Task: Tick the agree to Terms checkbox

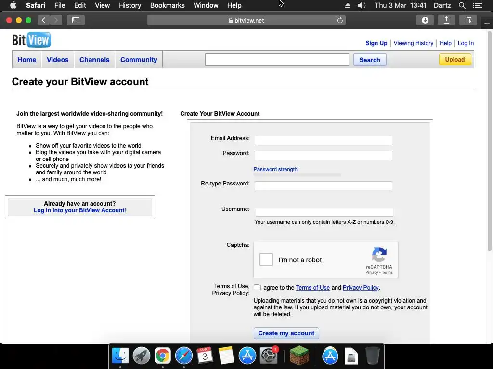Action: (x=257, y=287)
